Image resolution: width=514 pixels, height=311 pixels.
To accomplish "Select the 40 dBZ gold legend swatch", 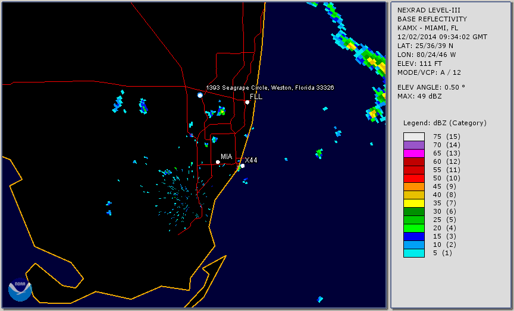I will click(x=414, y=195).
